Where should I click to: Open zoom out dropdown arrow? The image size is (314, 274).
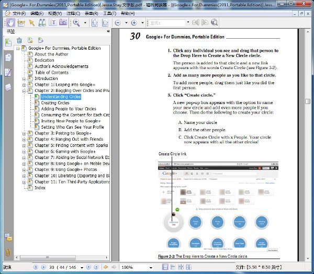(x=126, y=22)
